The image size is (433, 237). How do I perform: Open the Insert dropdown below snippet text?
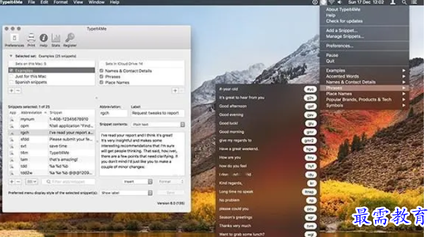coord(137,182)
